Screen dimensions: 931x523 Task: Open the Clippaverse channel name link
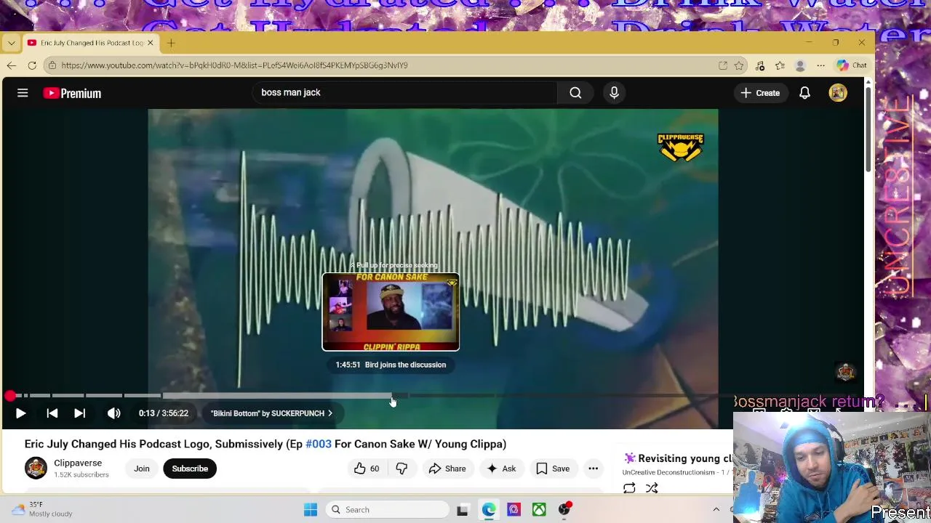(78, 463)
